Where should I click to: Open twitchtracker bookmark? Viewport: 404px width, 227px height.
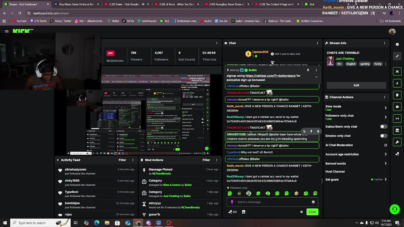pos(146,21)
